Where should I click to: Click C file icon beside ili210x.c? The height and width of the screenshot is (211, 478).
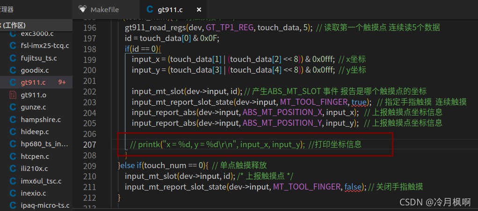pyautogui.click(x=13, y=169)
